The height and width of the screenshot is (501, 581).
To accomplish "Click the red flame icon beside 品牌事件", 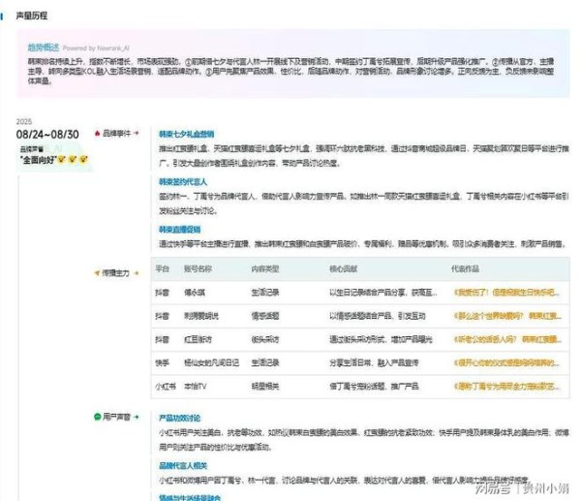I will (98, 133).
